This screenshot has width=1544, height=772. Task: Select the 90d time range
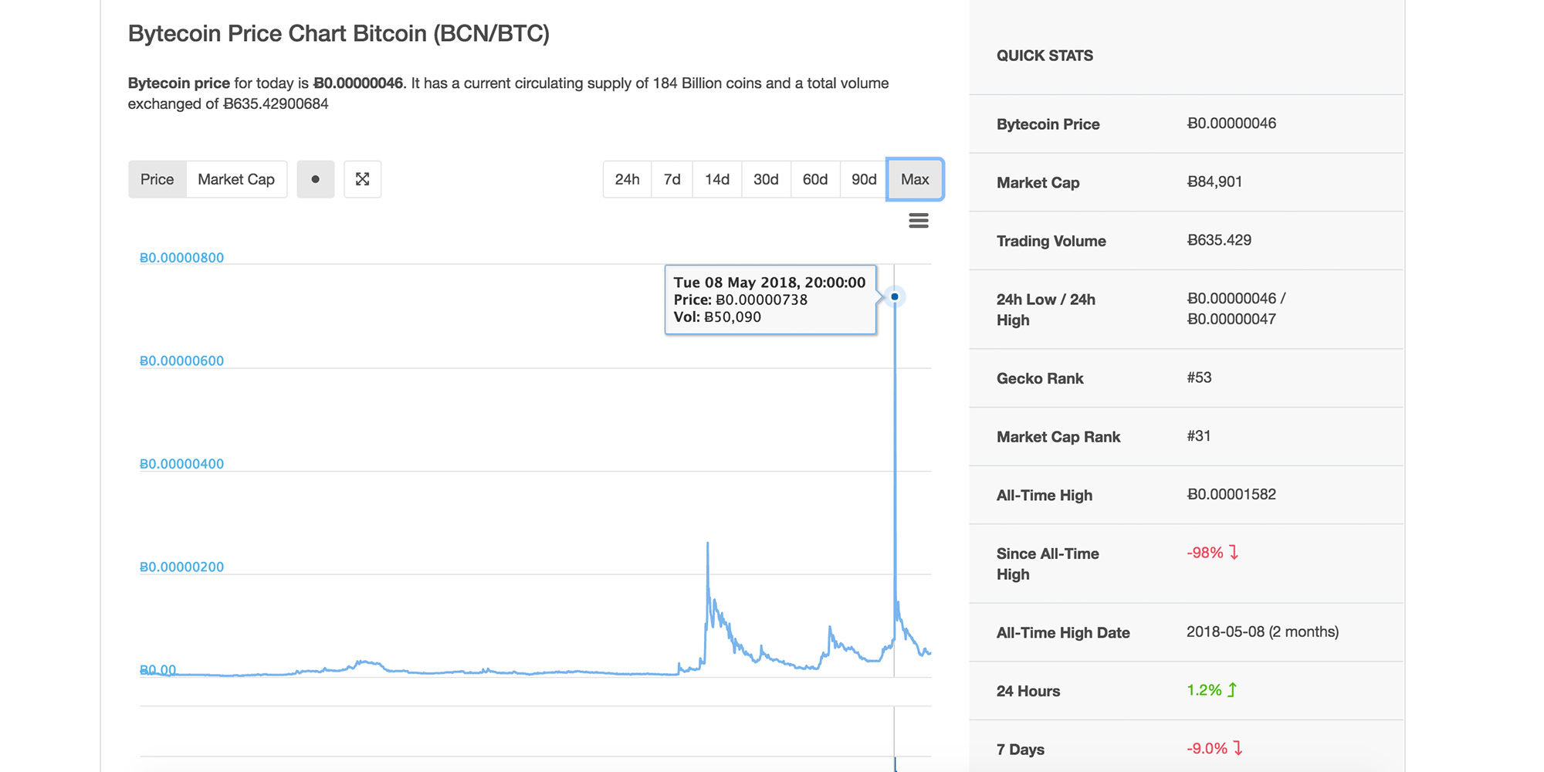point(864,179)
